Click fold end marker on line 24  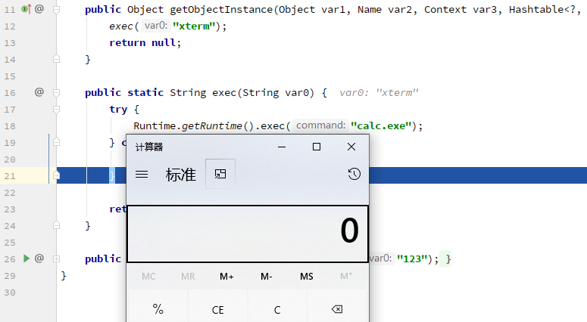pyautogui.click(x=56, y=225)
